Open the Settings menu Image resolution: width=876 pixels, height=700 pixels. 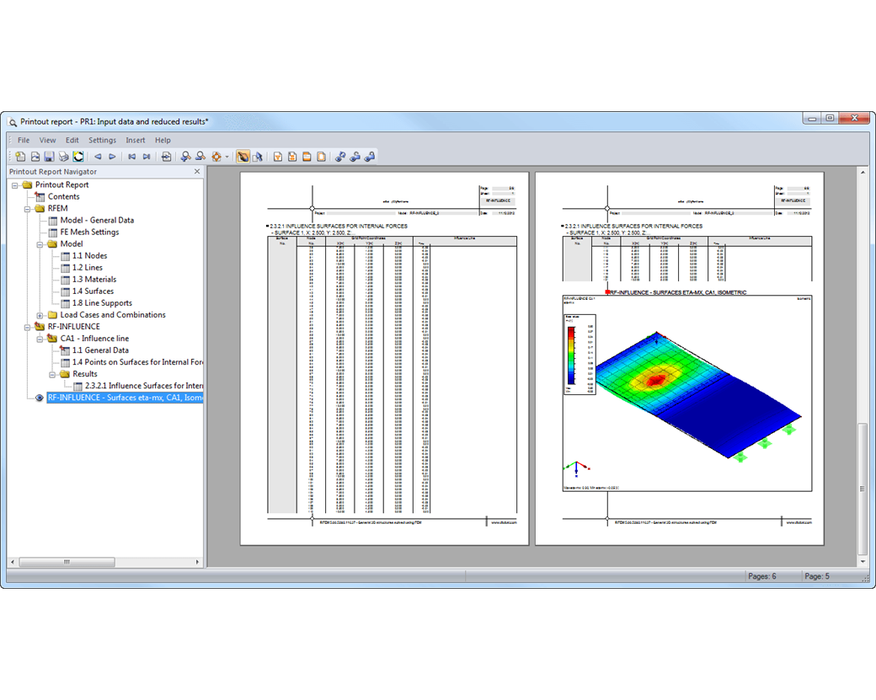[102, 140]
